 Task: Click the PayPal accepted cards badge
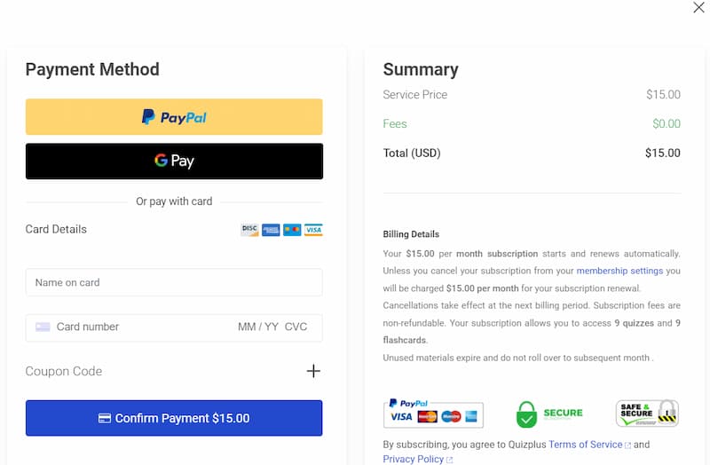point(433,413)
